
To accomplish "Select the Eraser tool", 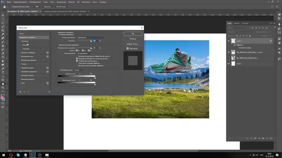I will pos(3,54).
